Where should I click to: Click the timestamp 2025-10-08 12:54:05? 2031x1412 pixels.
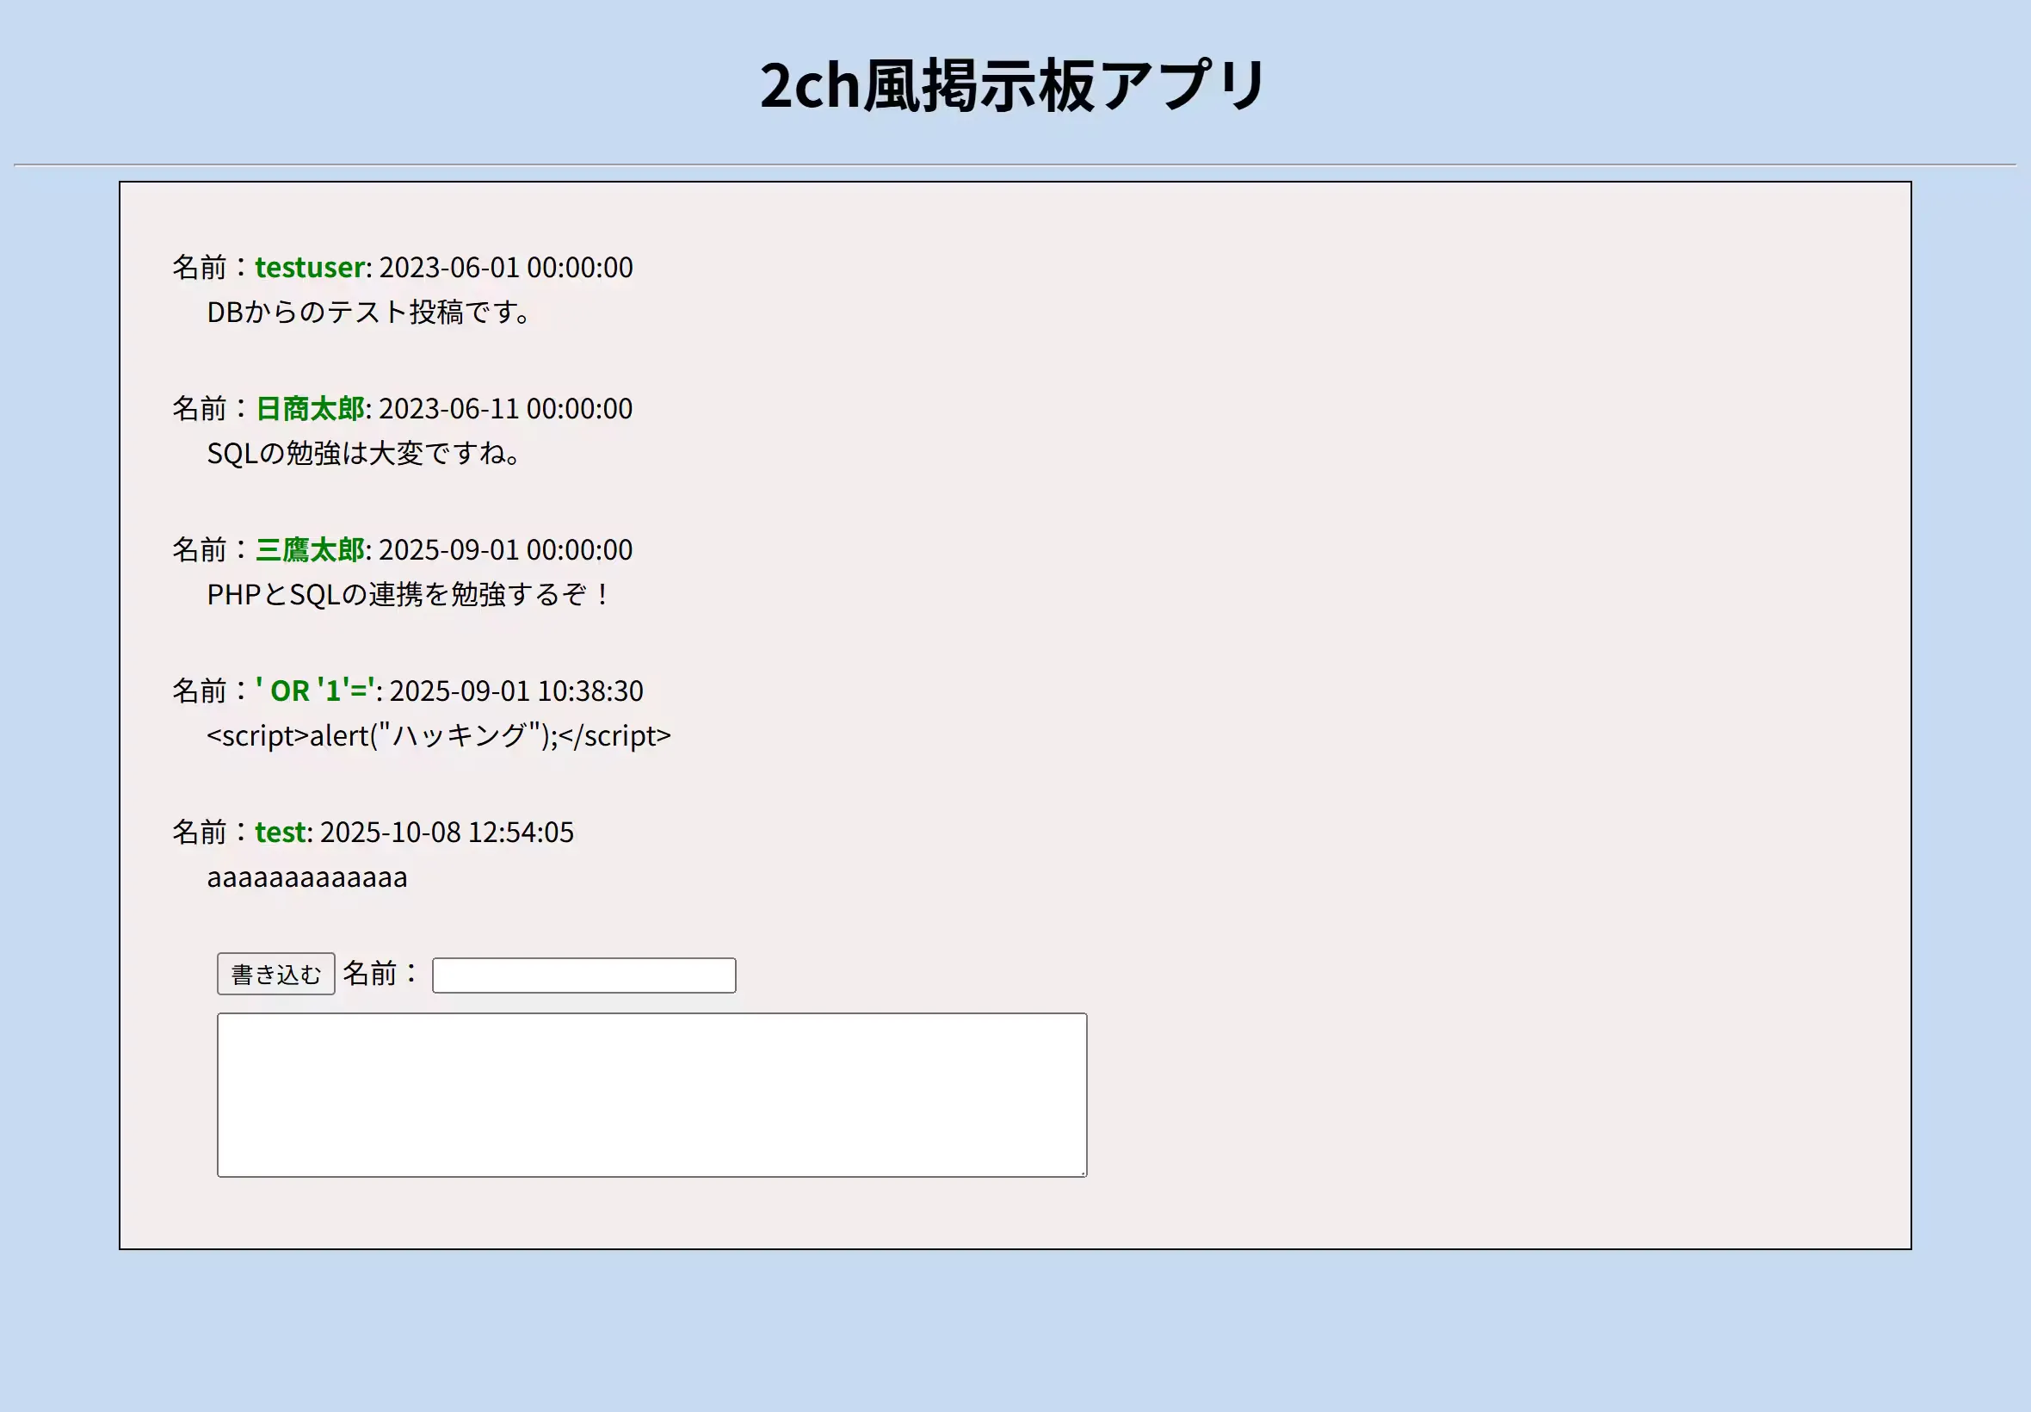448,832
